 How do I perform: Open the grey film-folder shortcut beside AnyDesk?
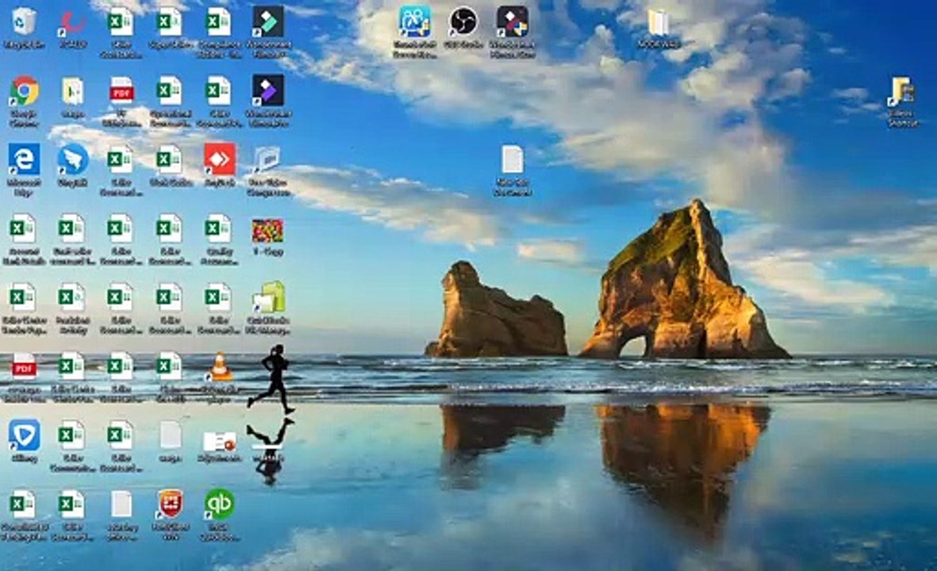(267, 160)
